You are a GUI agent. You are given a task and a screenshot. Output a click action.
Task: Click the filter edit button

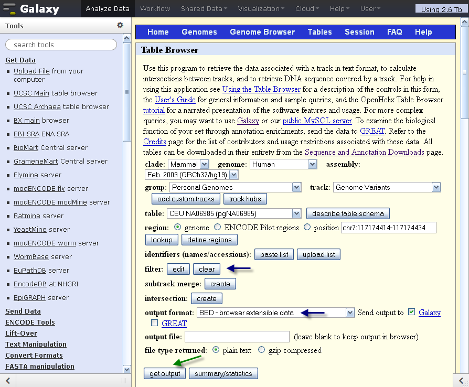pyautogui.click(x=178, y=269)
